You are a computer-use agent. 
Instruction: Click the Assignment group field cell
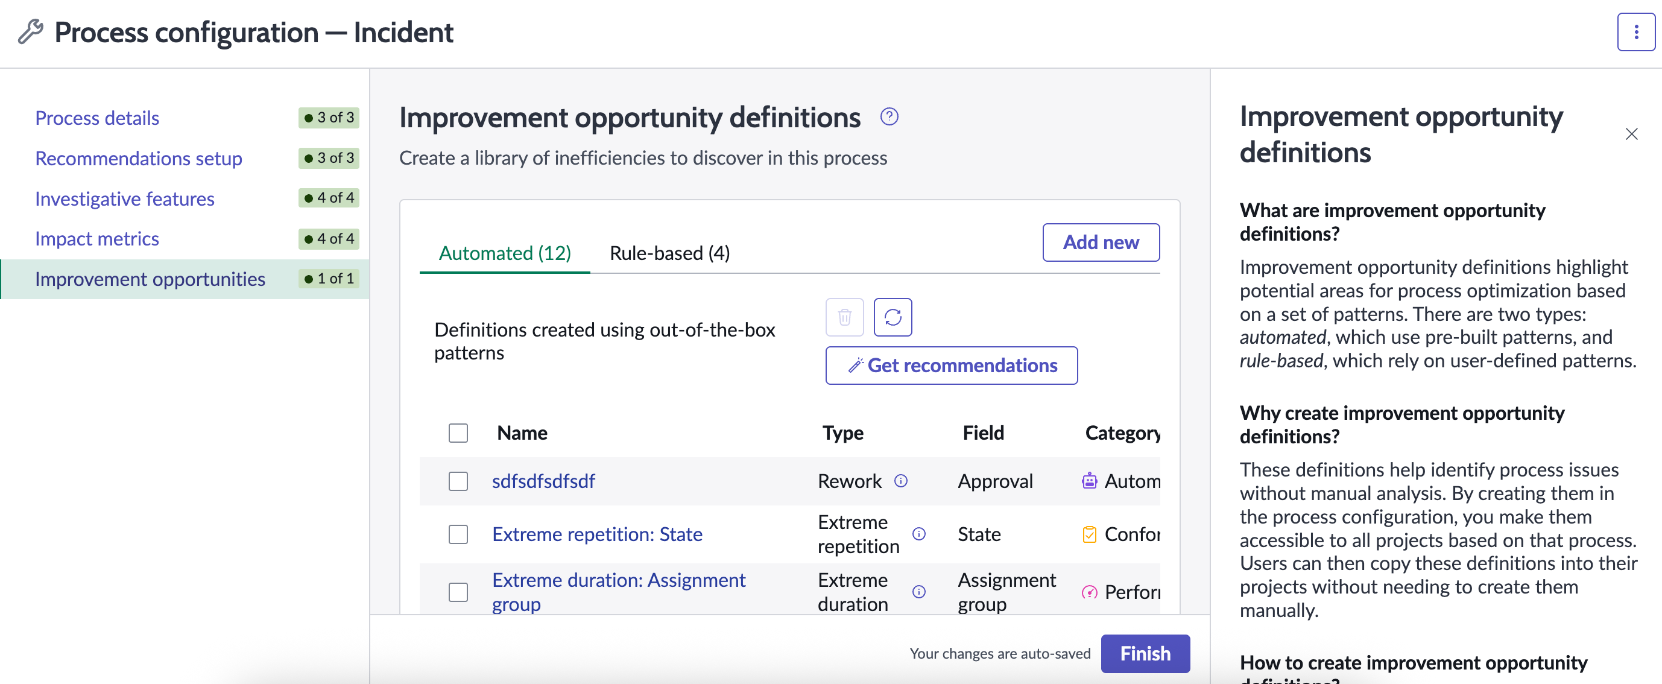[1006, 592]
